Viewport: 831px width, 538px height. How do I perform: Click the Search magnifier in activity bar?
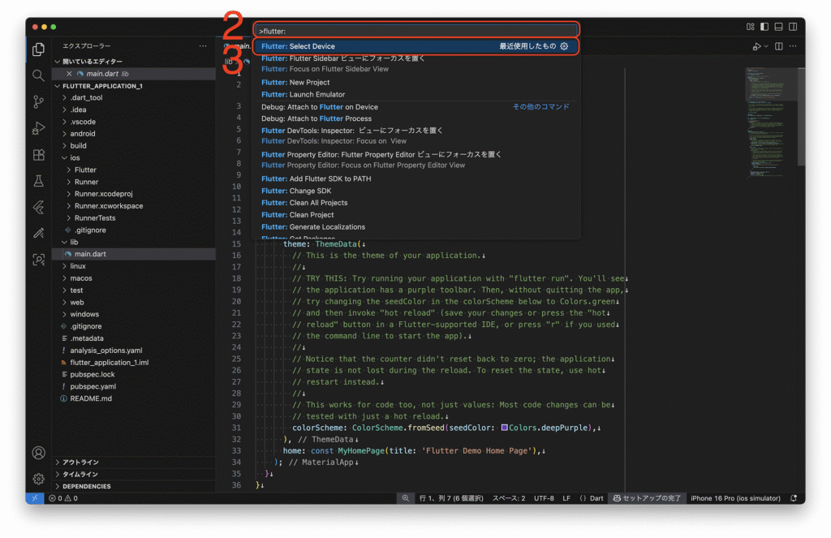tap(38, 75)
